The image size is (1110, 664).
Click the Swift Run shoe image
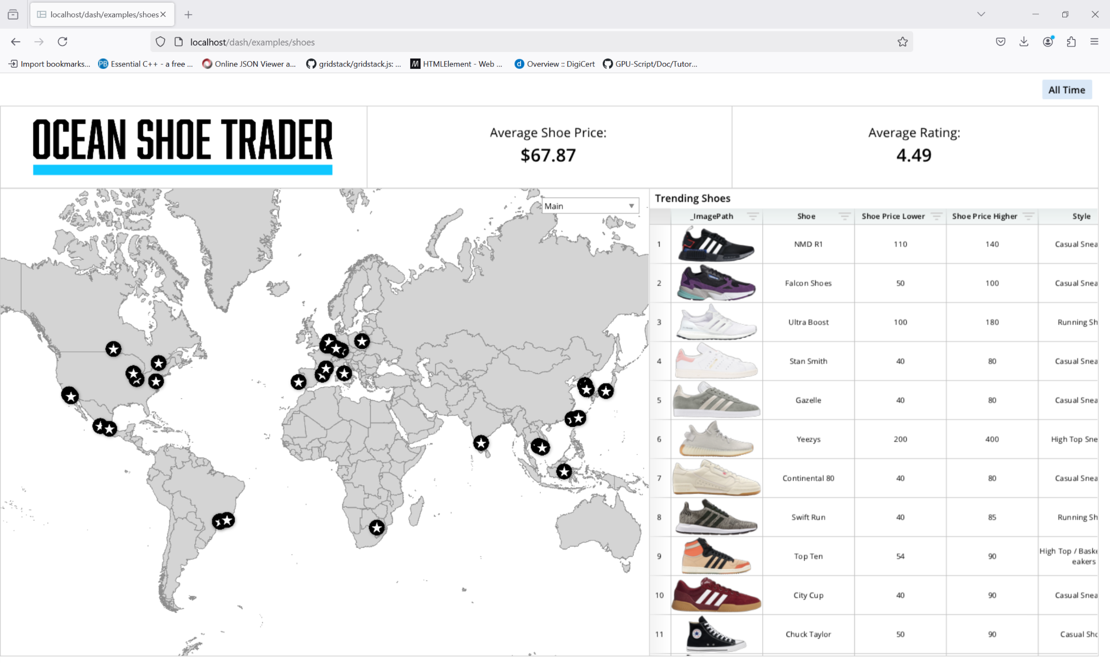pos(717,517)
